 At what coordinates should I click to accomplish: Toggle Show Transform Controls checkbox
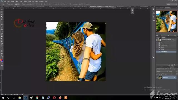(22, 4)
